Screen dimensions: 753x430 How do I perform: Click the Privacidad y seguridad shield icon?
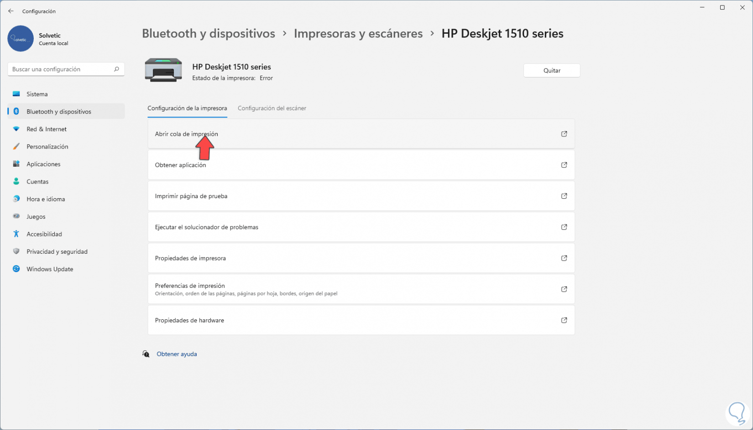[16, 251]
